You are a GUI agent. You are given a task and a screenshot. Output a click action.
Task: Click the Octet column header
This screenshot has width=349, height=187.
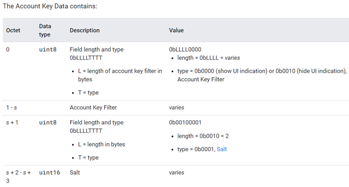[x=13, y=30]
